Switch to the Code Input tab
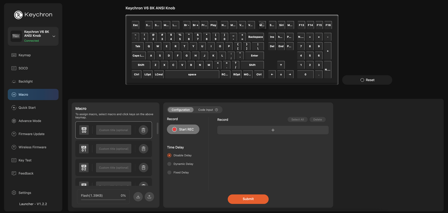 point(205,110)
